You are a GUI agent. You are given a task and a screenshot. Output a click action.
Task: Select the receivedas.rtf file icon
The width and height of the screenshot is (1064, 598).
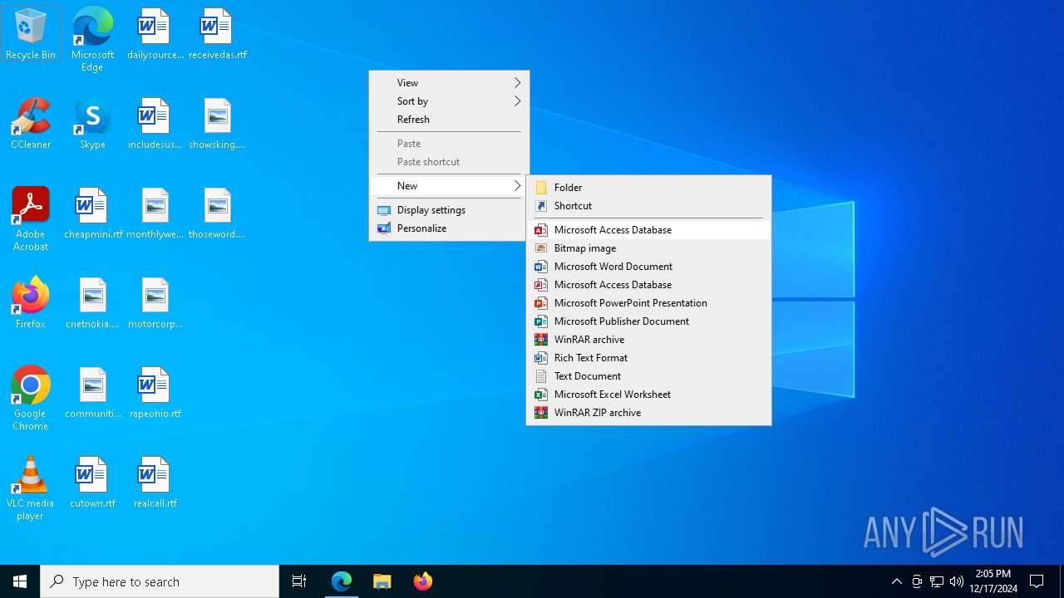pyautogui.click(x=217, y=33)
